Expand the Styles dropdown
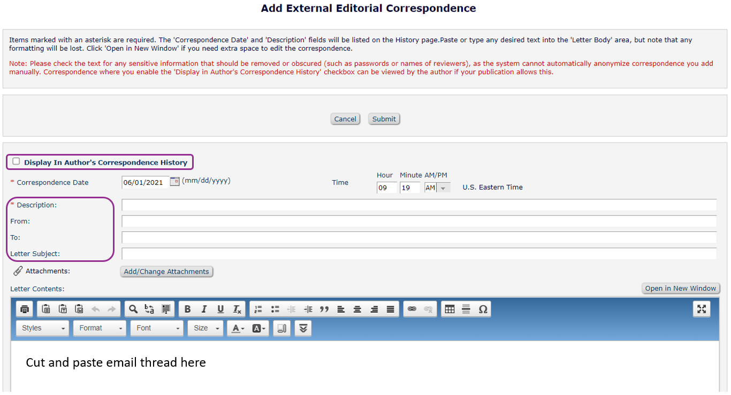The image size is (731, 395). pyautogui.click(x=42, y=328)
